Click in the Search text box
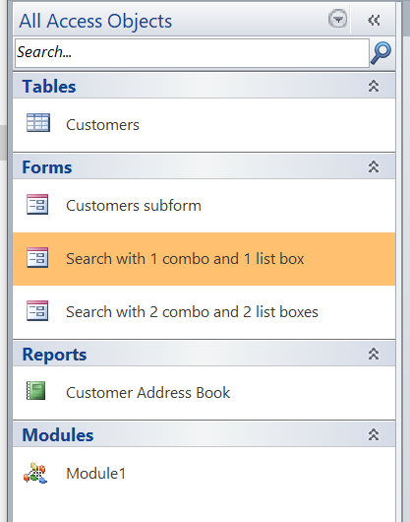The image size is (410, 522). click(192, 53)
